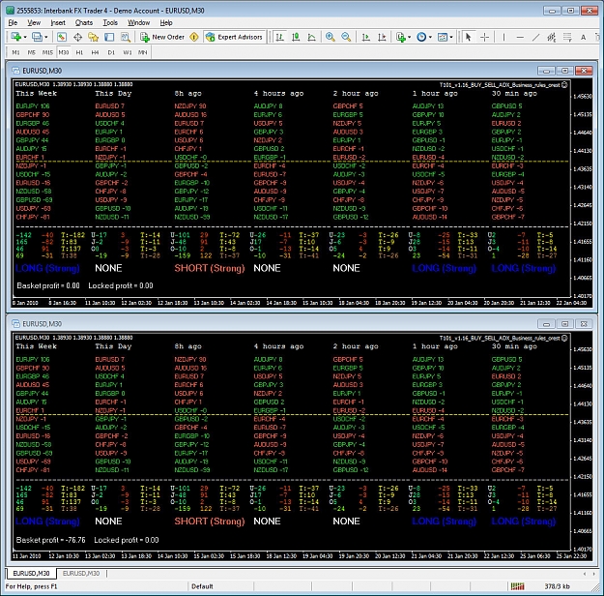The image size is (604, 596).
Task: Select the Horizontal Line tool
Action: pyautogui.click(x=520, y=37)
